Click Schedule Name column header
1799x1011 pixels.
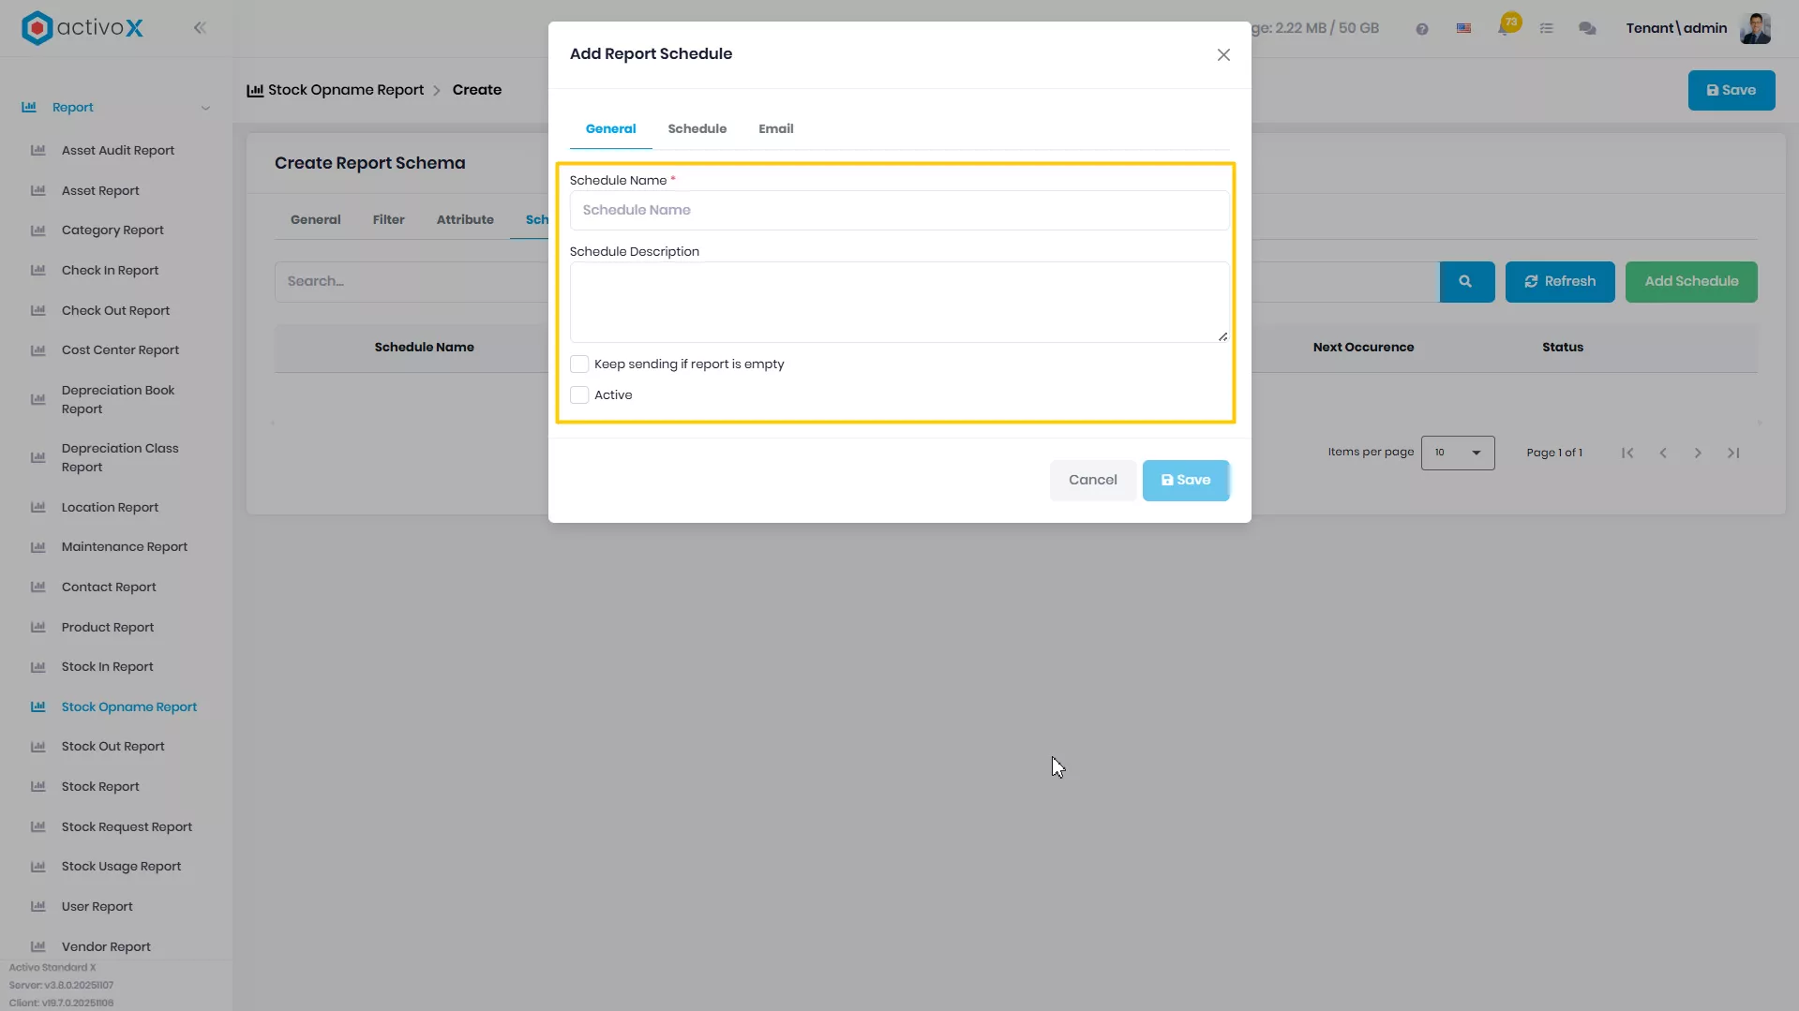[x=424, y=347]
